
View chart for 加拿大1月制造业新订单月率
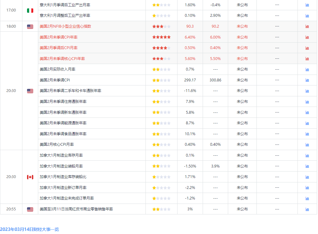[x=307, y=188]
